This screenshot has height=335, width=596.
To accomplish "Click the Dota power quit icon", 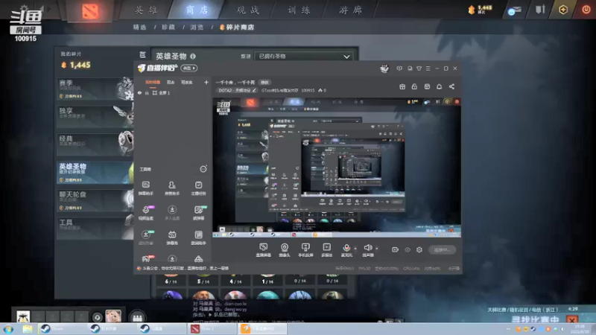I will coord(586,10).
